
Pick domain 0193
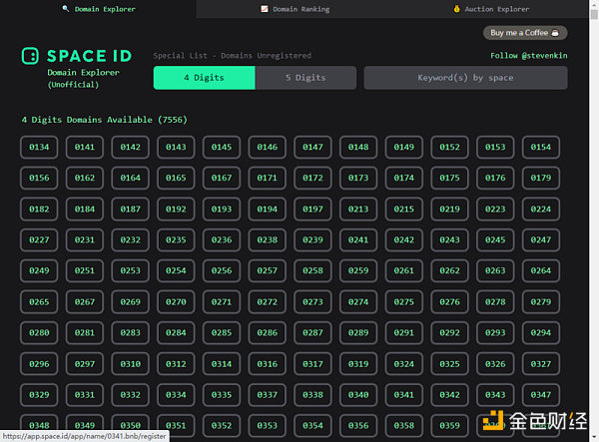[222, 210]
